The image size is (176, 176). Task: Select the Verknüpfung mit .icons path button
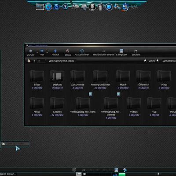click(61, 61)
